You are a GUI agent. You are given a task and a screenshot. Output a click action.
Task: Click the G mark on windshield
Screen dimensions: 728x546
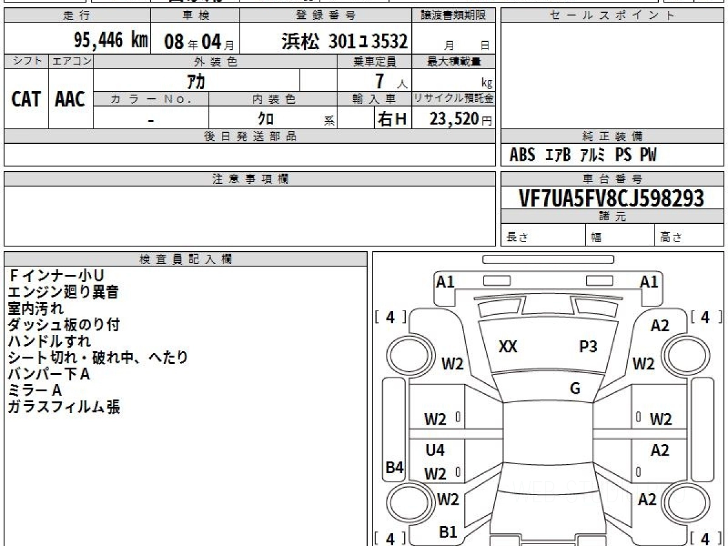[575, 389]
